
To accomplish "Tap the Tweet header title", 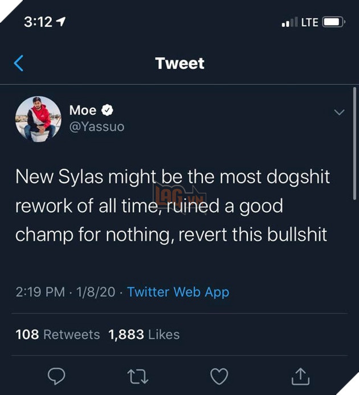I will pos(179,63).
